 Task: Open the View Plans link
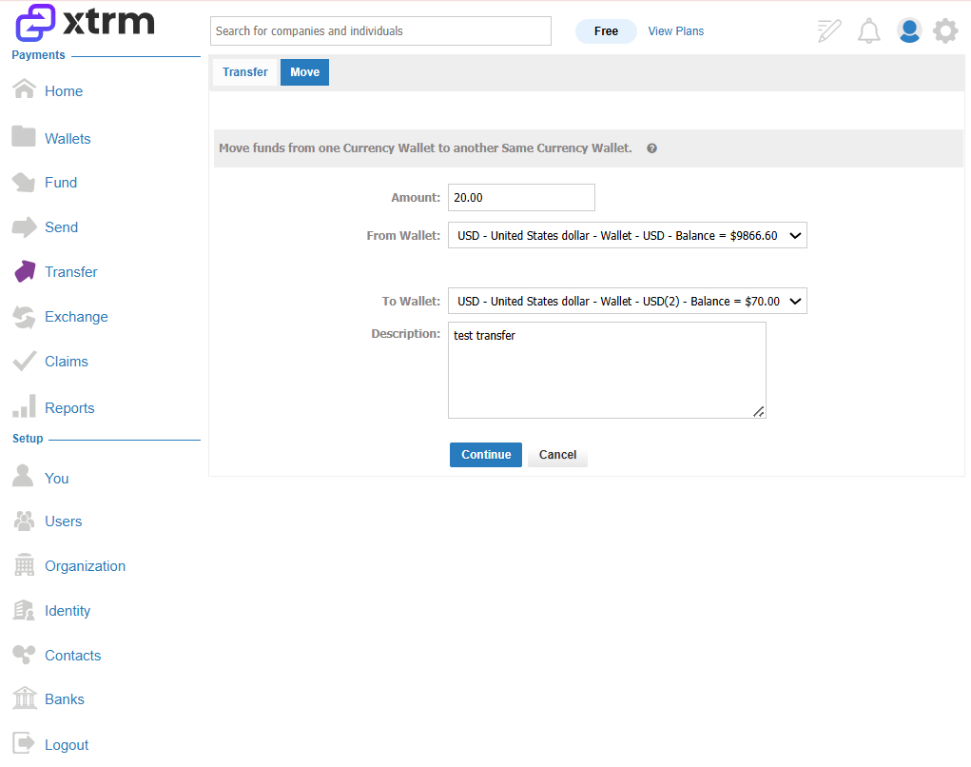(675, 31)
